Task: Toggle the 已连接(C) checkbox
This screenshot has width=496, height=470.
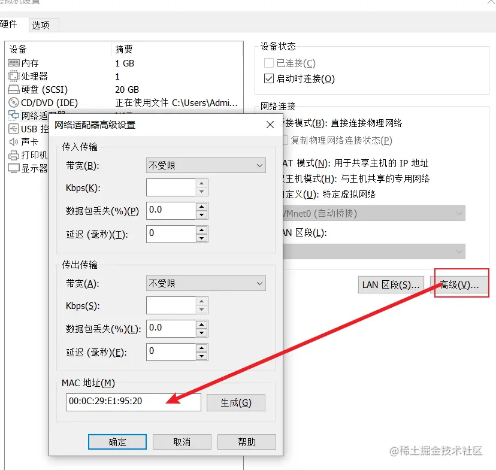Action: [x=268, y=63]
